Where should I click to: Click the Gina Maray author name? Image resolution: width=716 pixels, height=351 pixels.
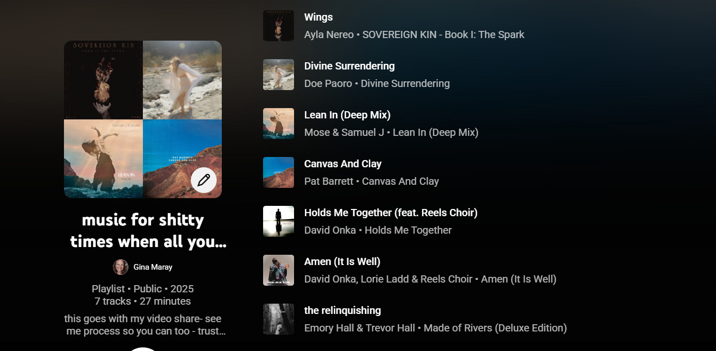tap(153, 267)
